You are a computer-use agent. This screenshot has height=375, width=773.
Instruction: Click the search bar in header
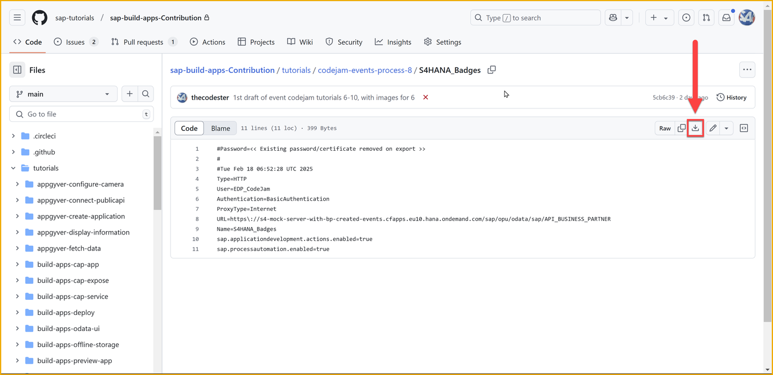pos(535,18)
